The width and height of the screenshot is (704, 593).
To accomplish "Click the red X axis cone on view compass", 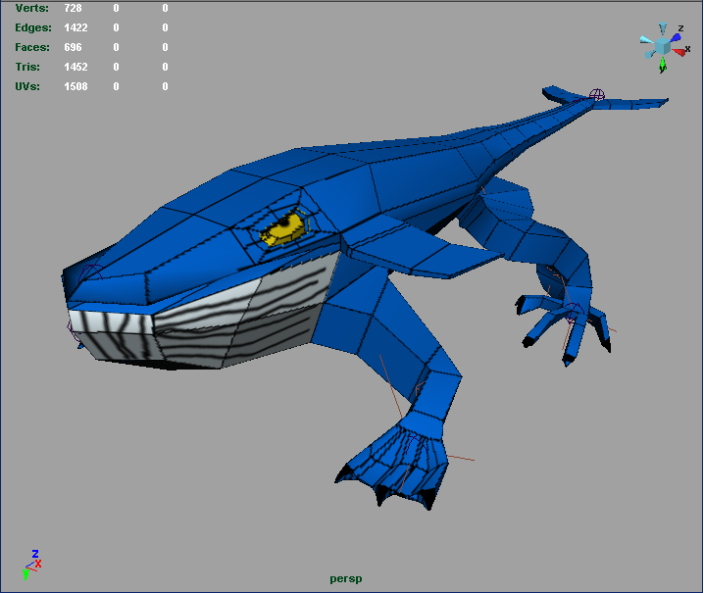I will [679, 51].
